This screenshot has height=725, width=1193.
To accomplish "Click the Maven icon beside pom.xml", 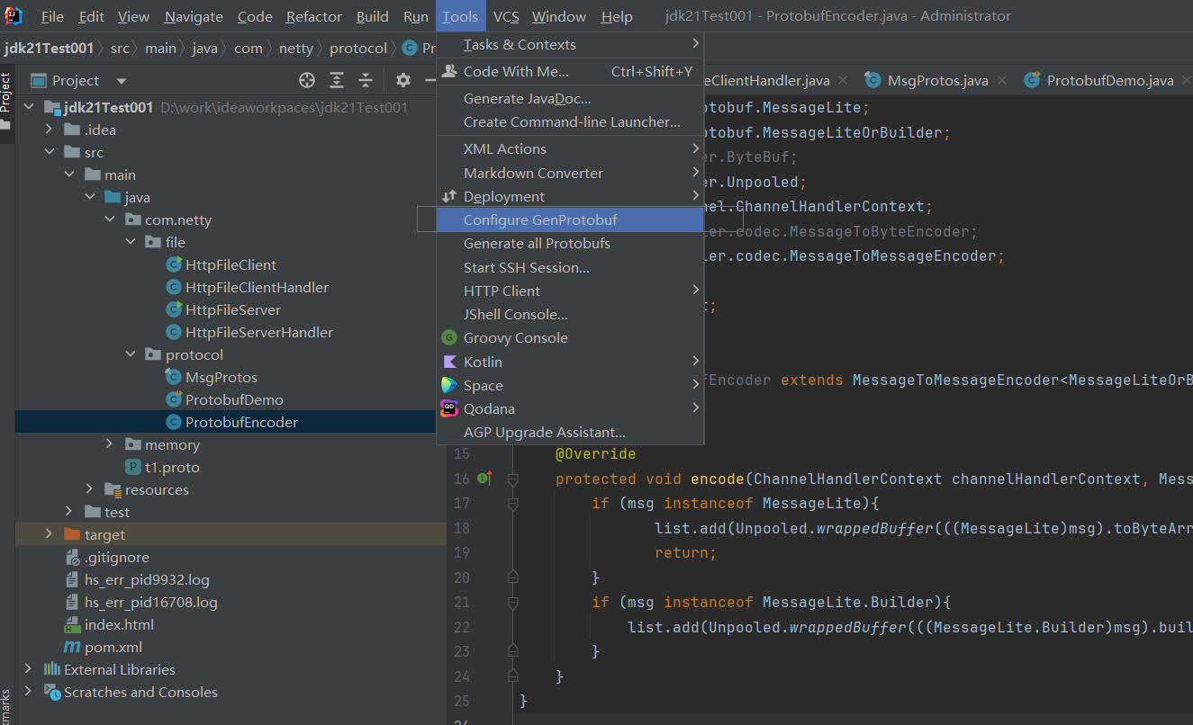I will pyautogui.click(x=72, y=647).
